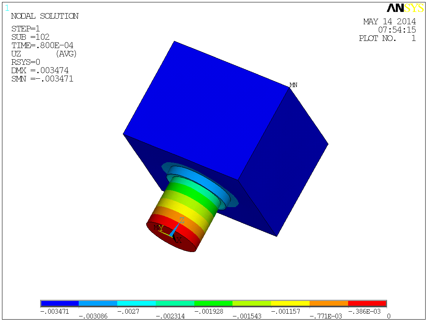
Task: Click the green legend color band
Action: [x=213, y=303]
